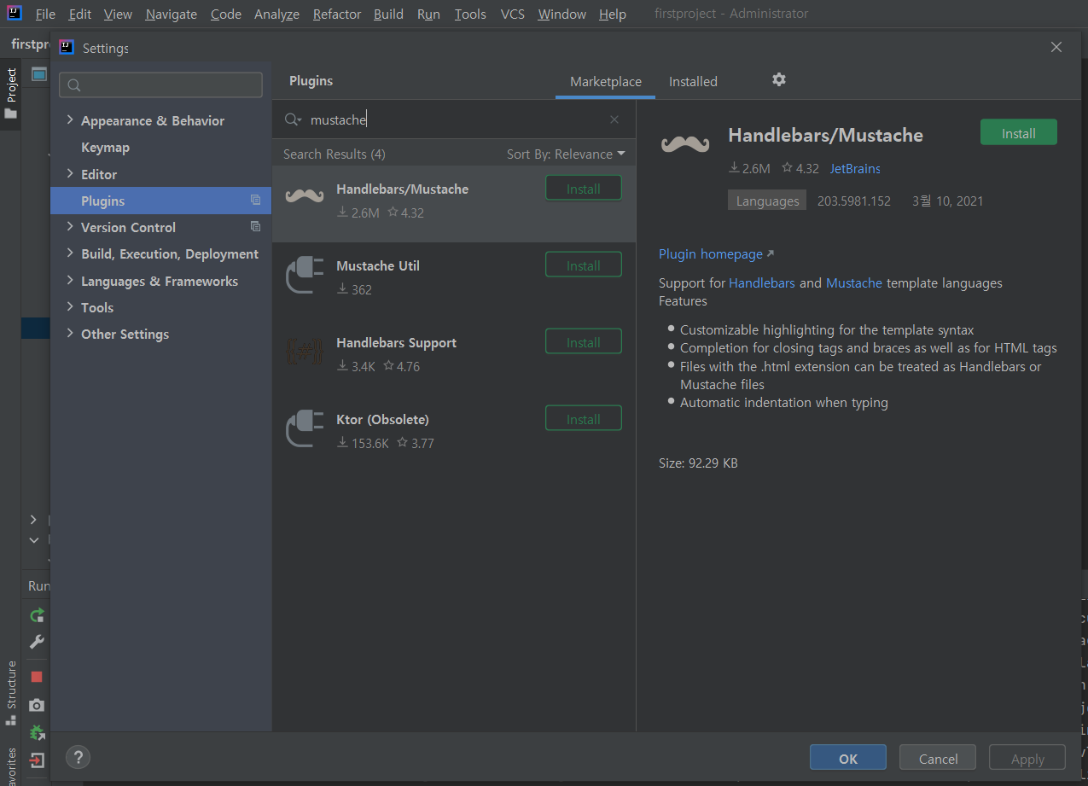This screenshot has width=1088, height=786.
Task: Open the Structure tool window tab
Action: tap(11, 692)
